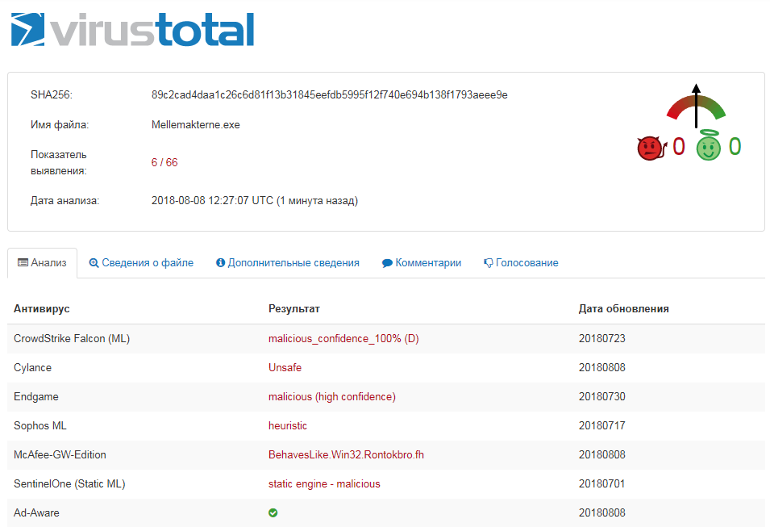Click the Unsafe result for Cylance
This screenshot has height=527, width=770.
coord(285,368)
